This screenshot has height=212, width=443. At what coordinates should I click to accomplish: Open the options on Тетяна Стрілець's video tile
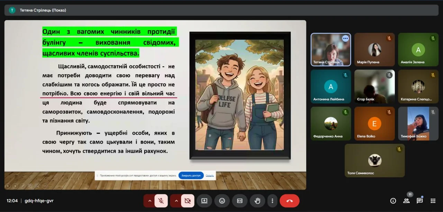coord(345,39)
